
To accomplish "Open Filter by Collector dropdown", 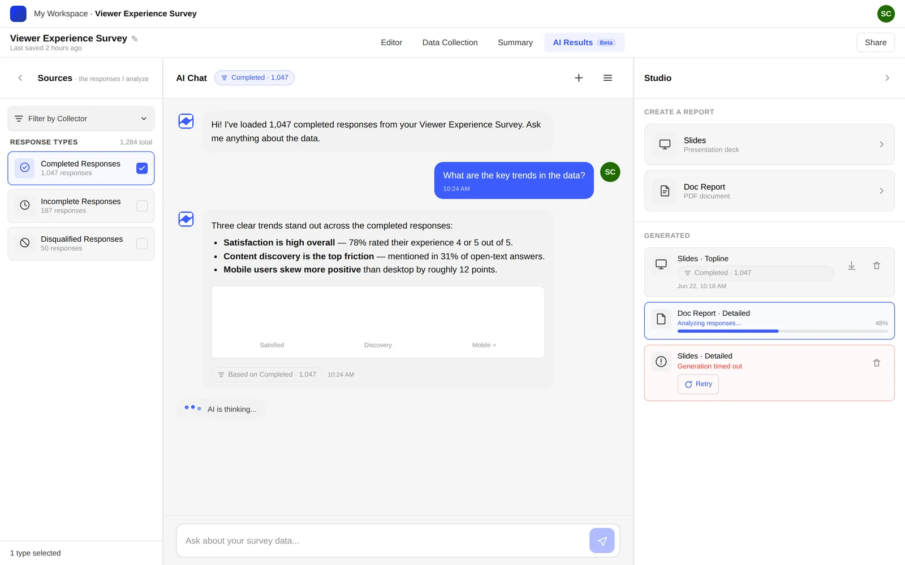I will point(81,119).
